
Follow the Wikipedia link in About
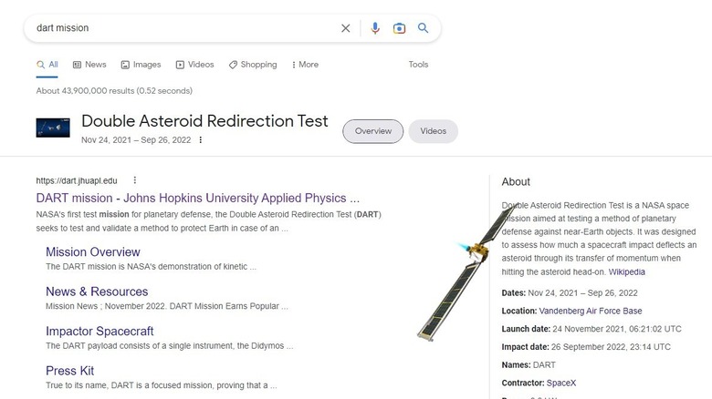pyautogui.click(x=627, y=271)
